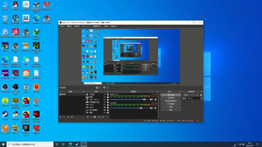Open the NVIDIA RTX Voice desktop icon

[36, 48]
